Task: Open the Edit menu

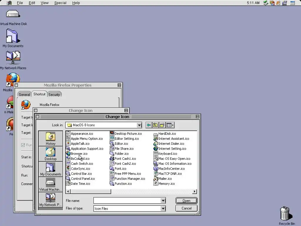Action: tap(32, 3)
